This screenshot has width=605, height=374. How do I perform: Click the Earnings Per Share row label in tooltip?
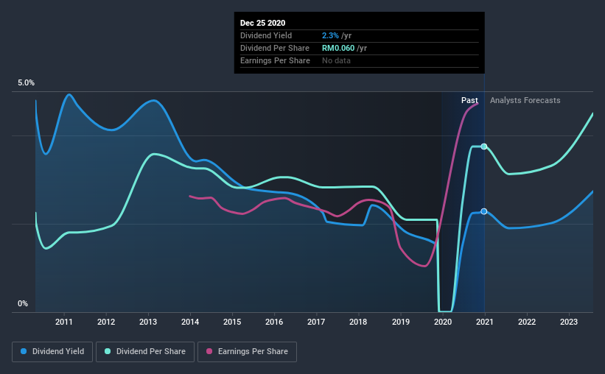click(275, 60)
